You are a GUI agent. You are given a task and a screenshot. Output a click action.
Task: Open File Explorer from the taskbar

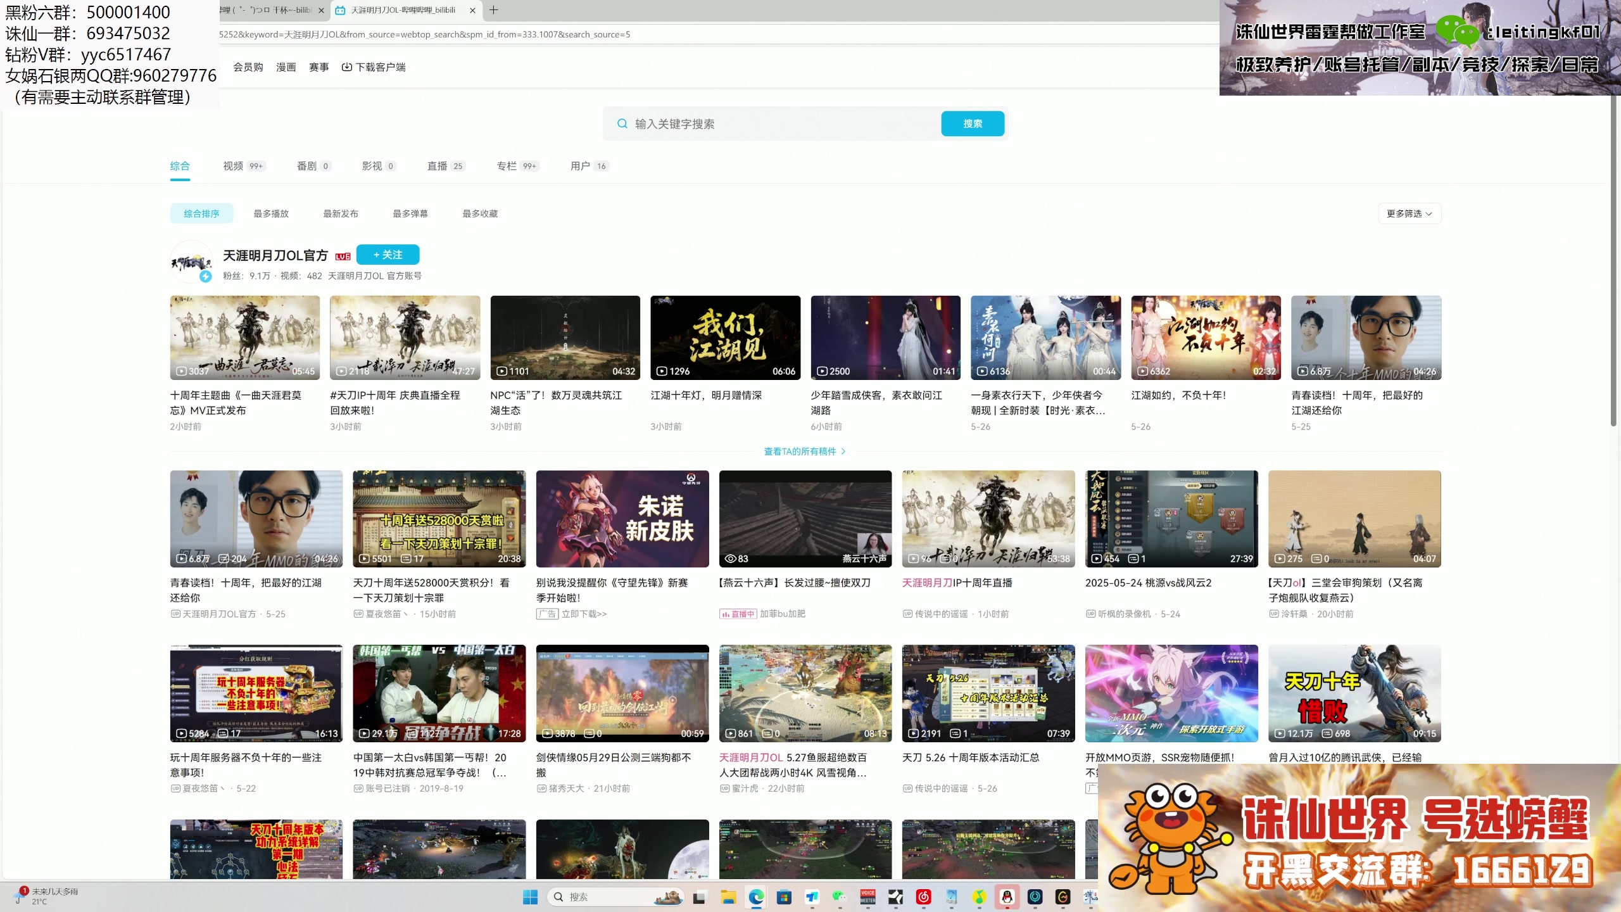pos(728,897)
